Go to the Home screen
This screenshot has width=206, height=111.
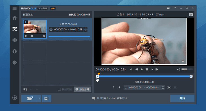point(15,18)
